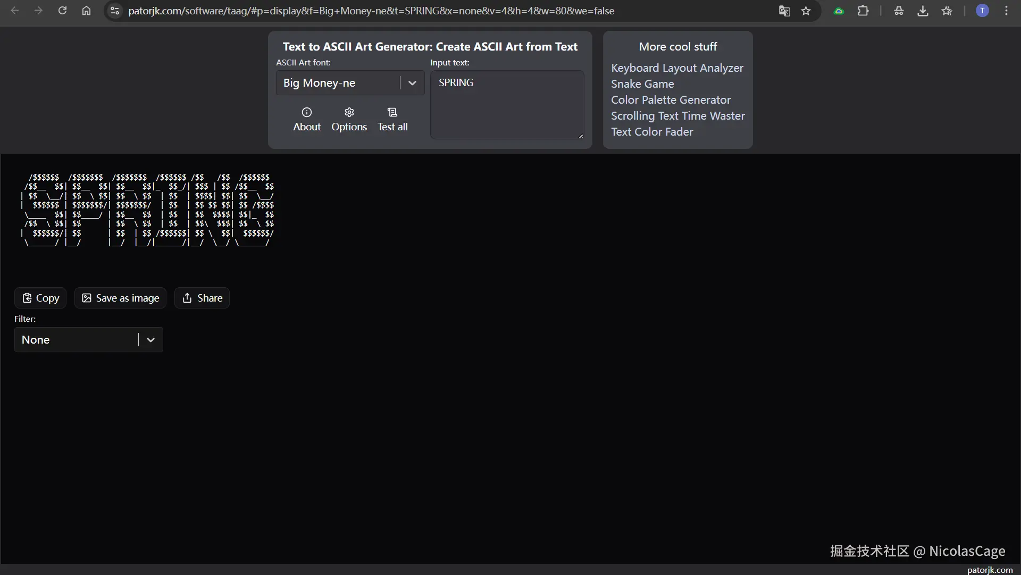This screenshot has height=575, width=1021.
Task: Copy the ASCII art output
Action: pos(40,298)
